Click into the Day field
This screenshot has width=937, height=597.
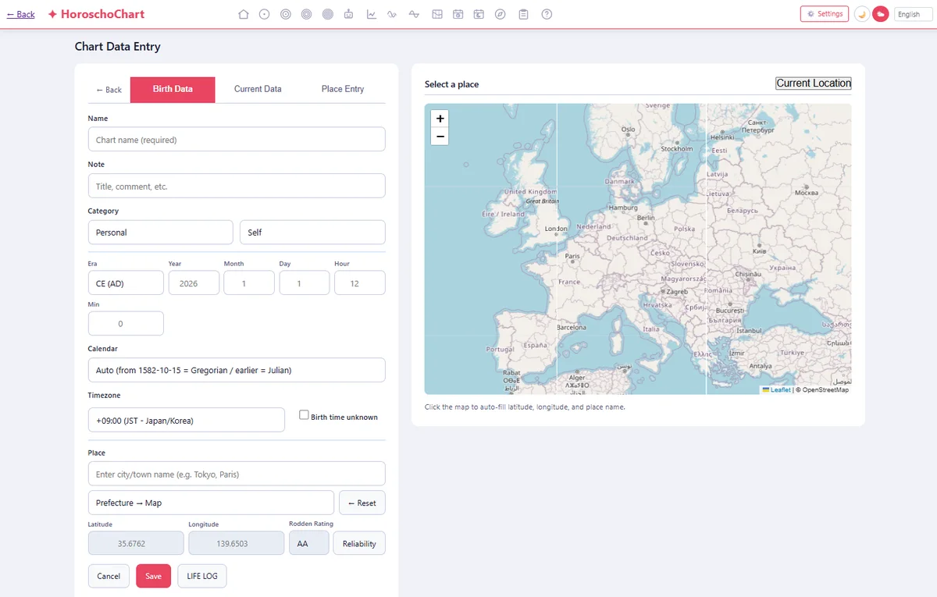pos(305,283)
